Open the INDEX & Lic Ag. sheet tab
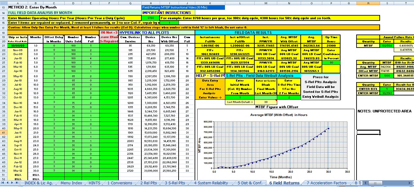The height and width of the screenshot is (187, 414). click(x=39, y=183)
